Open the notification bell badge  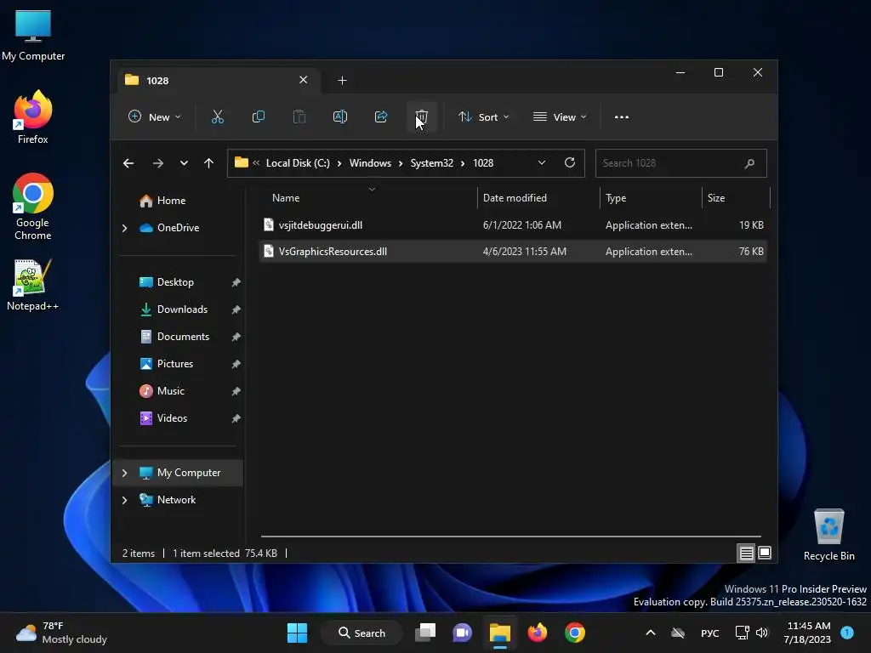[847, 633]
